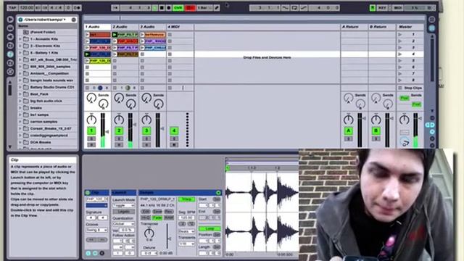Toggle the OVR overdub button
464x261 pixels.
[x=178, y=8]
